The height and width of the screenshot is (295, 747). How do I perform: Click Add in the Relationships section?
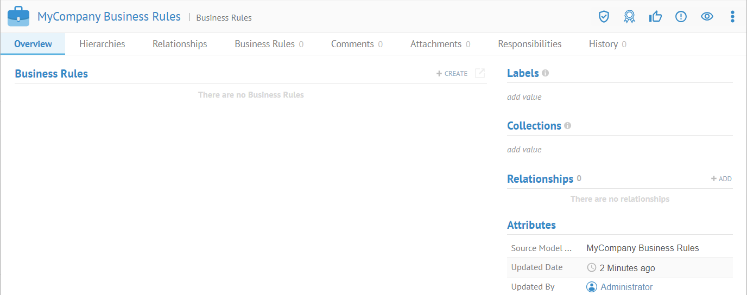click(721, 179)
